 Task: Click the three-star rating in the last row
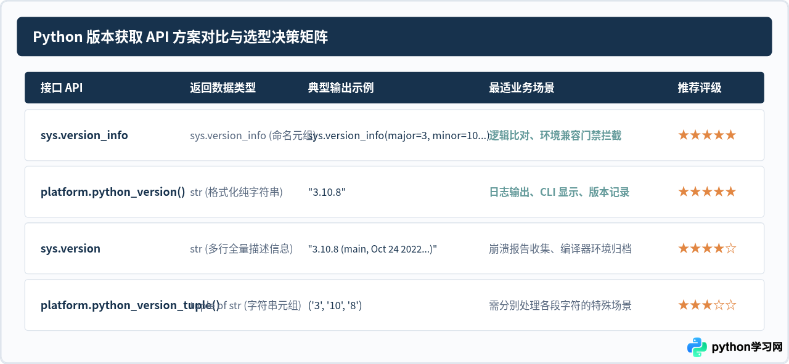[x=707, y=305]
